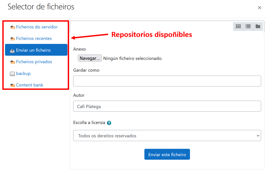Switch to detailed list view

(x=248, y=26)
